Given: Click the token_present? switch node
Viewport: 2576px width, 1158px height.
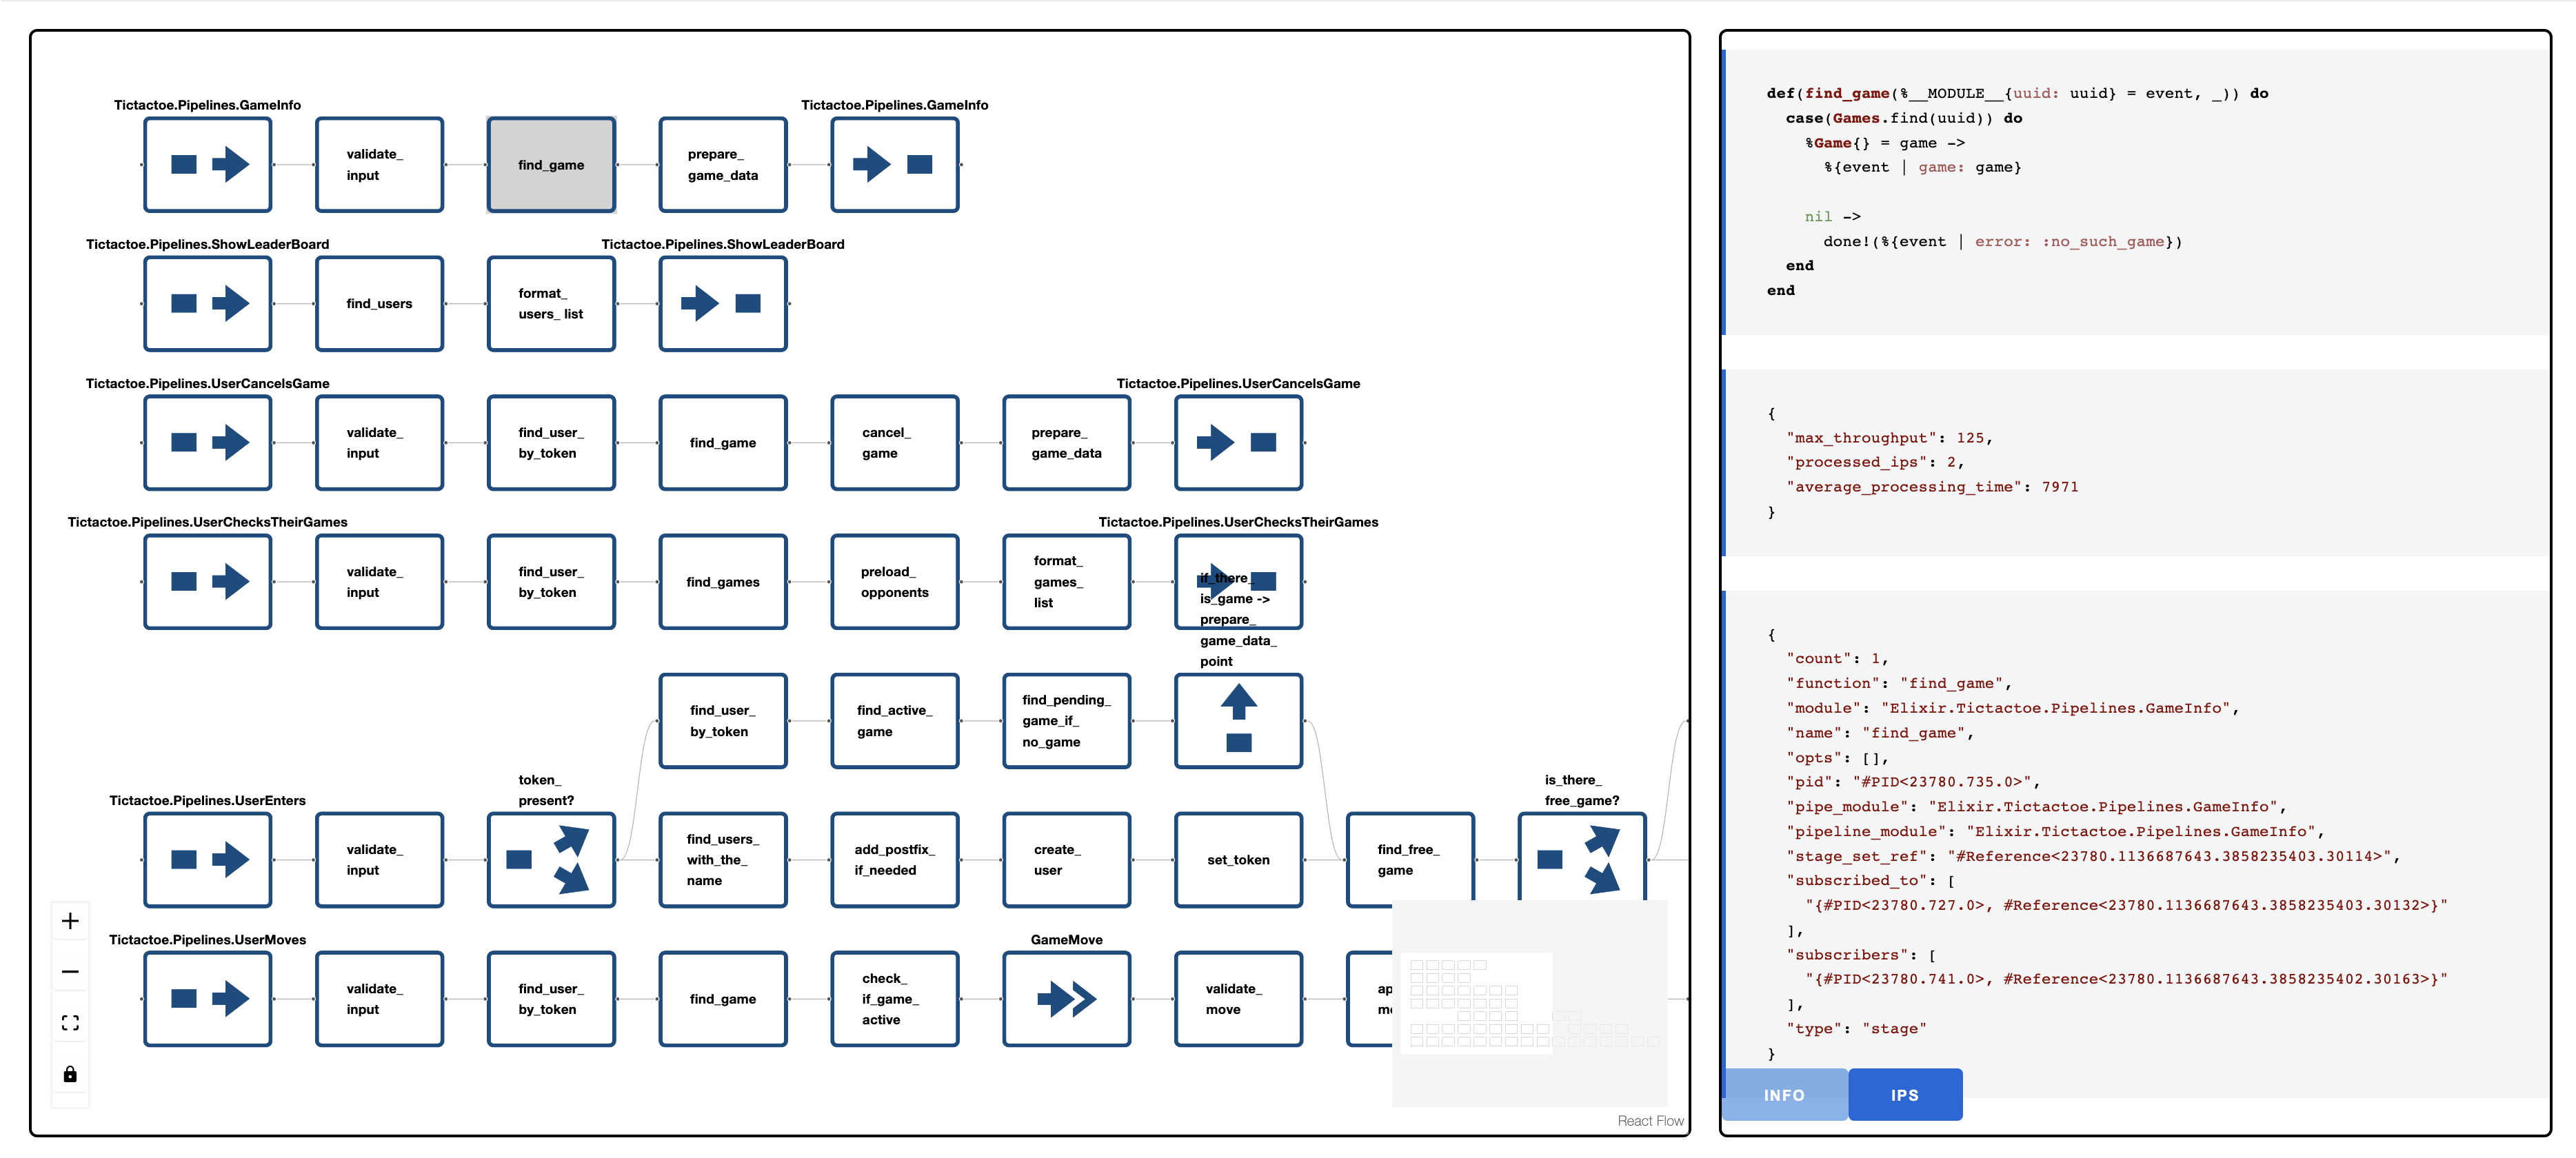Looking at the screenshot, I should (551, 860).
